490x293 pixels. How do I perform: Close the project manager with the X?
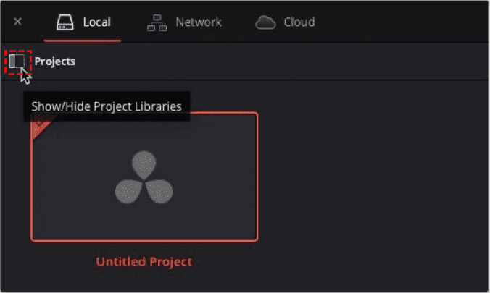[x=18, y=22]
